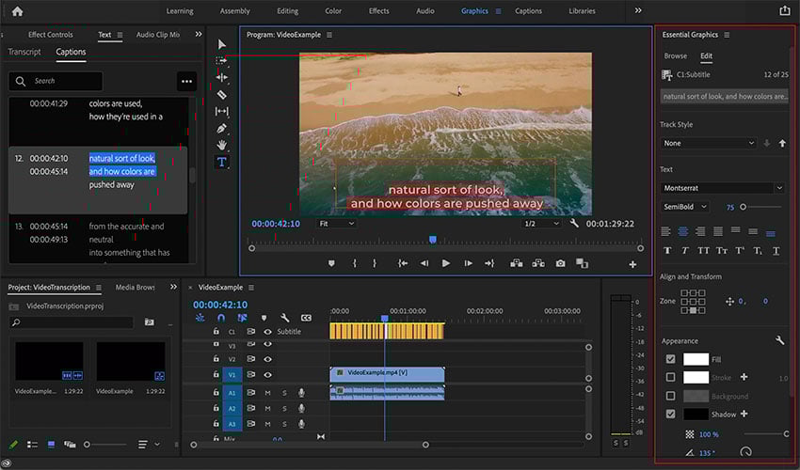Toggle visibility of the Subtitle track

click(x=267, y=332)
